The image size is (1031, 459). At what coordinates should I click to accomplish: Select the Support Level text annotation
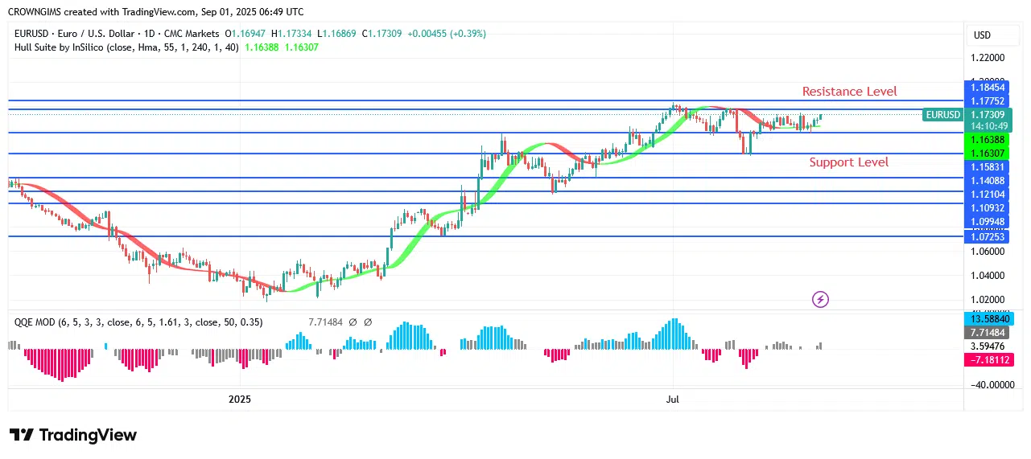click(849, 162)
